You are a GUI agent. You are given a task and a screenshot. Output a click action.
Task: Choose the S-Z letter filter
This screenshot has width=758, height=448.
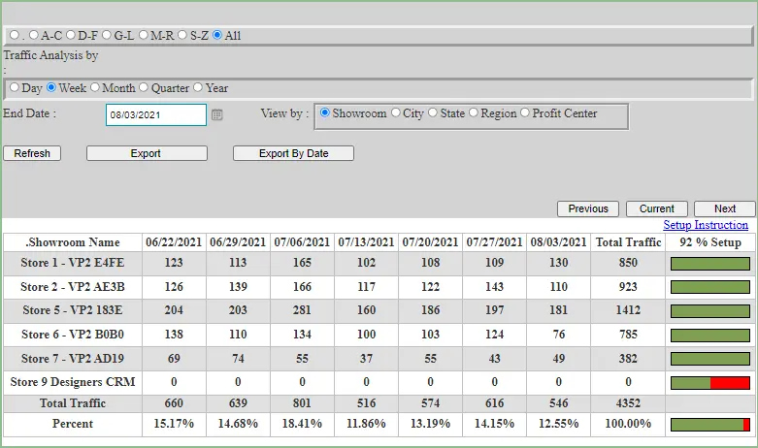(181, 36)
